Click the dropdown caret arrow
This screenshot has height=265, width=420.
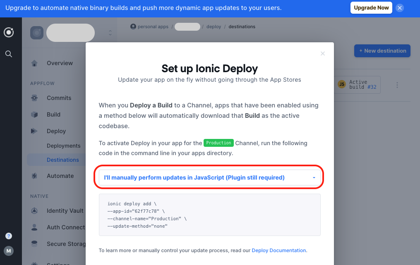(x=314, y=178)
